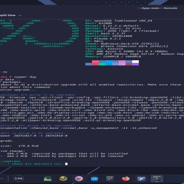Open the blue Discover software store icon

pos(94,178)
